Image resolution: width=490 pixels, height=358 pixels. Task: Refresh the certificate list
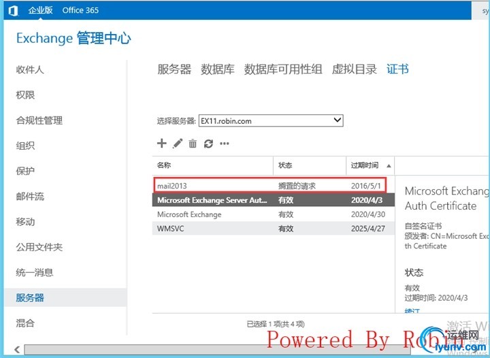[208, 144]
